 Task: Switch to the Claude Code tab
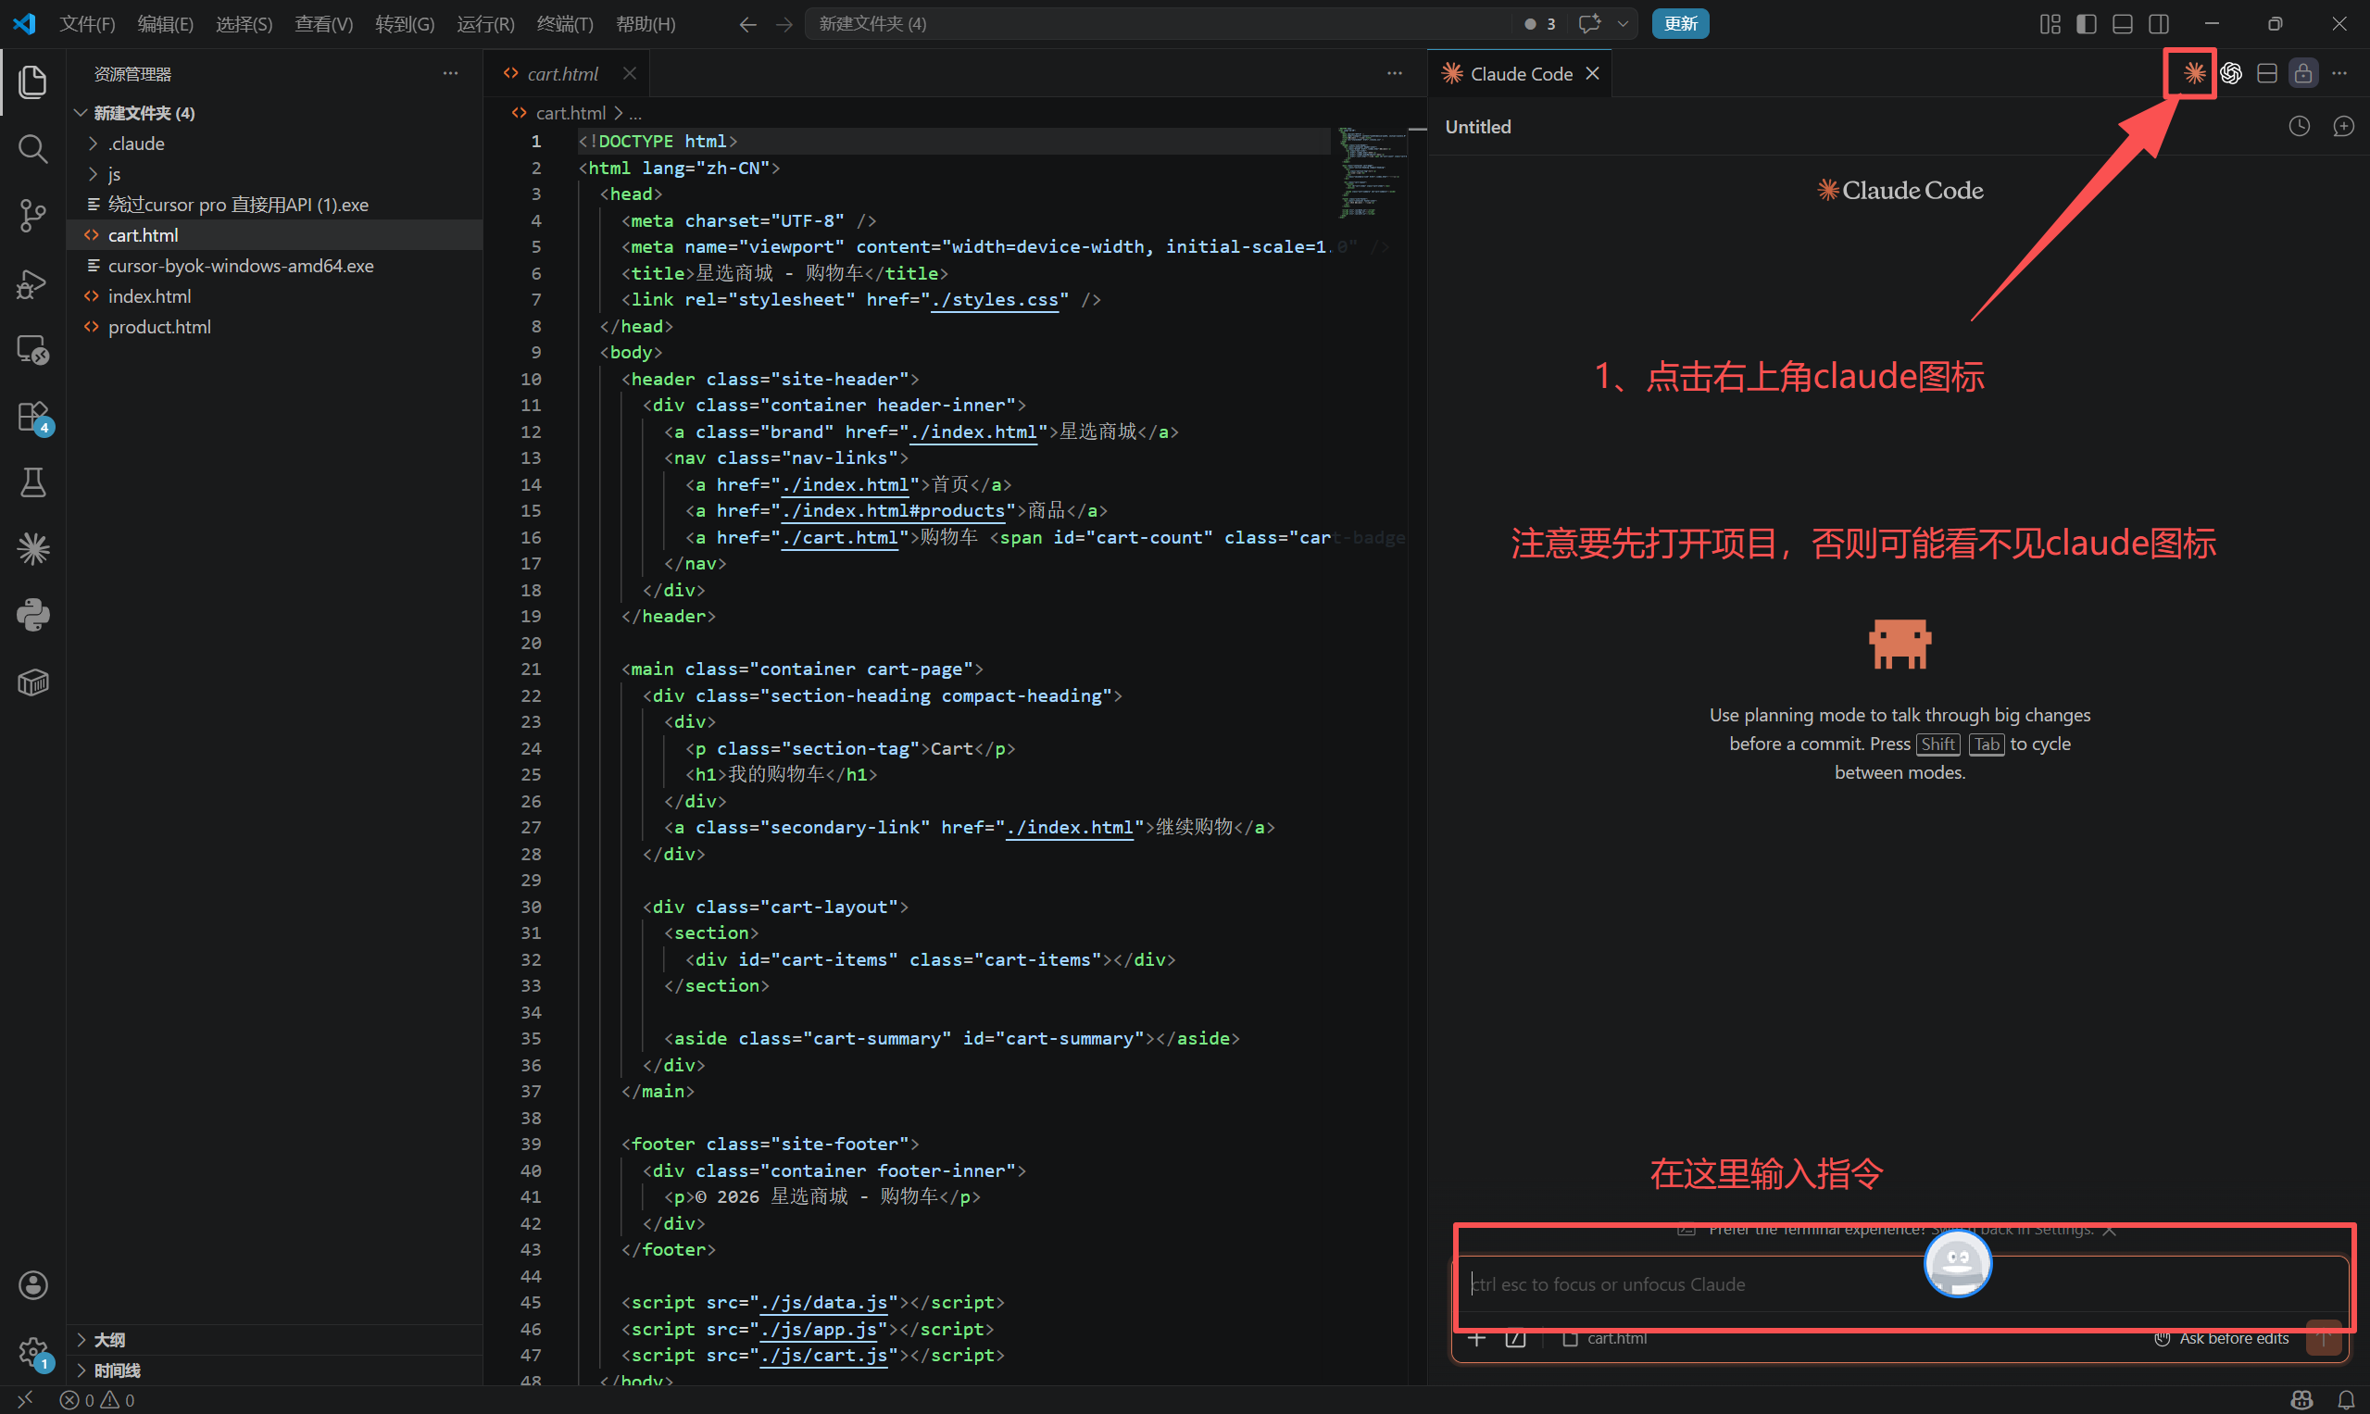tap(1520, 73)
